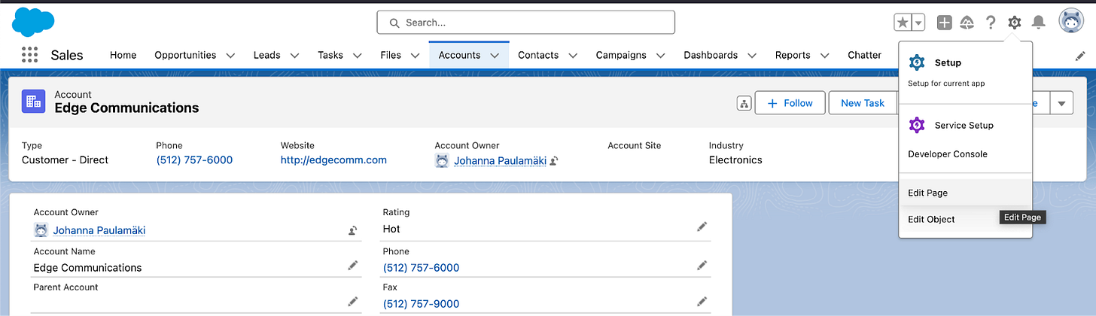The height and width of the screenshot is (316, 1096).
Task: Expand the Accounts tab chevron
Action: coord(495,56)
